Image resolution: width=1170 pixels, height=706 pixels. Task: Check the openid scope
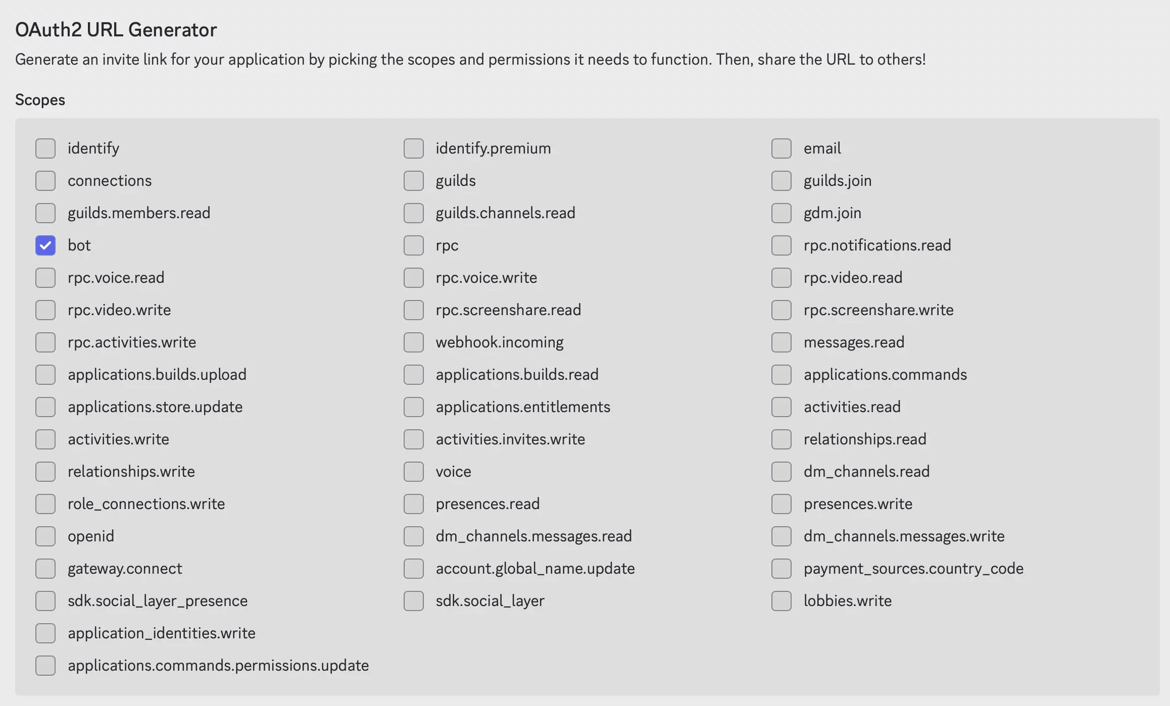coord(45,536)
